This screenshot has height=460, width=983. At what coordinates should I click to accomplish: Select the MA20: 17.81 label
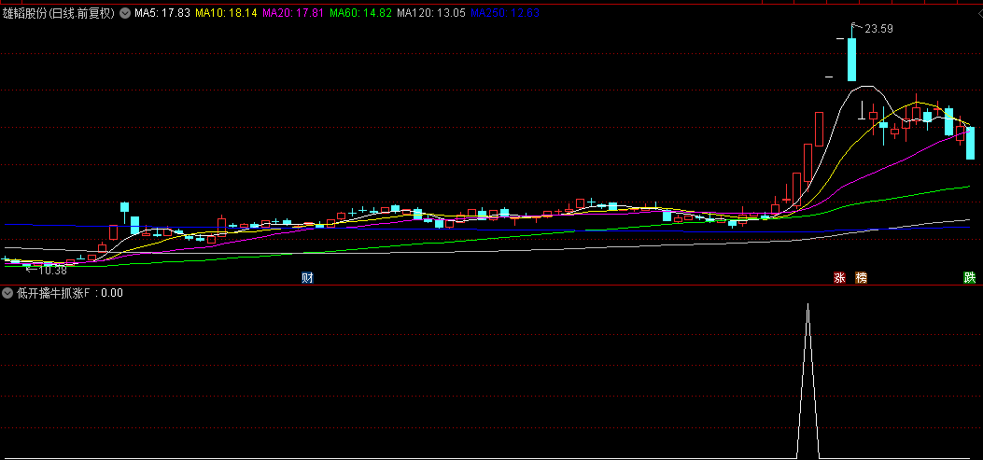coord(293,12)
